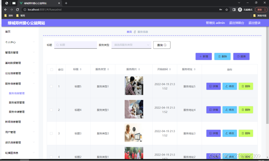The width and height of the screenshot is (269, 161).
Task: View 详情 for row 标题5
Action: (213, 86)
